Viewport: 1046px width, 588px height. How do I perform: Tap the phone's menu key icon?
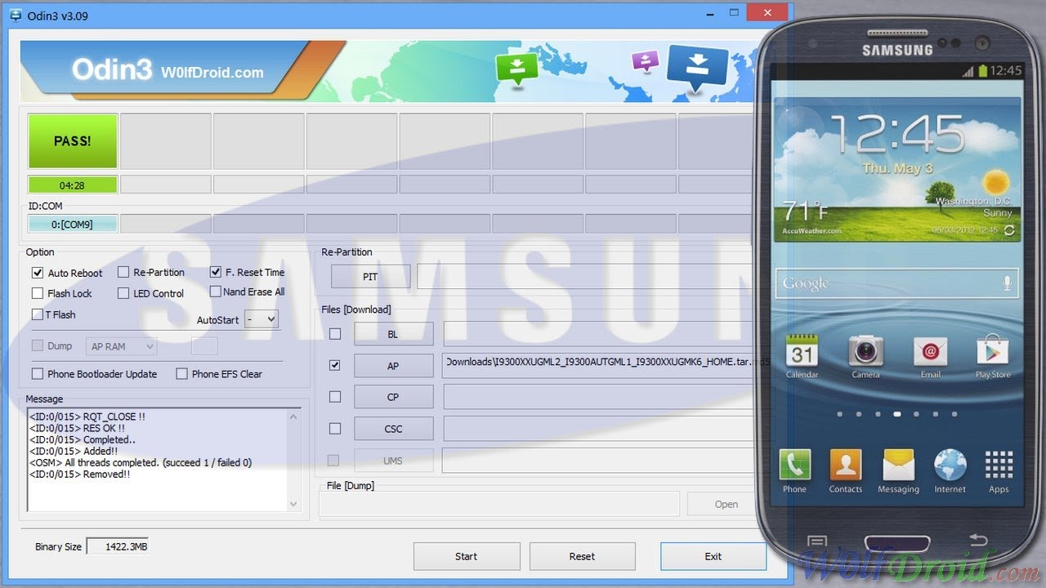point(817,541)
